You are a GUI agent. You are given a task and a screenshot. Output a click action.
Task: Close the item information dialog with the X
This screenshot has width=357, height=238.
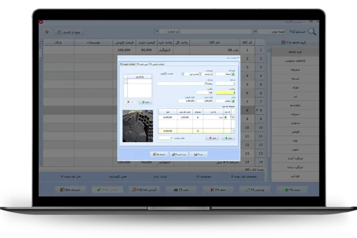(238, 58)
